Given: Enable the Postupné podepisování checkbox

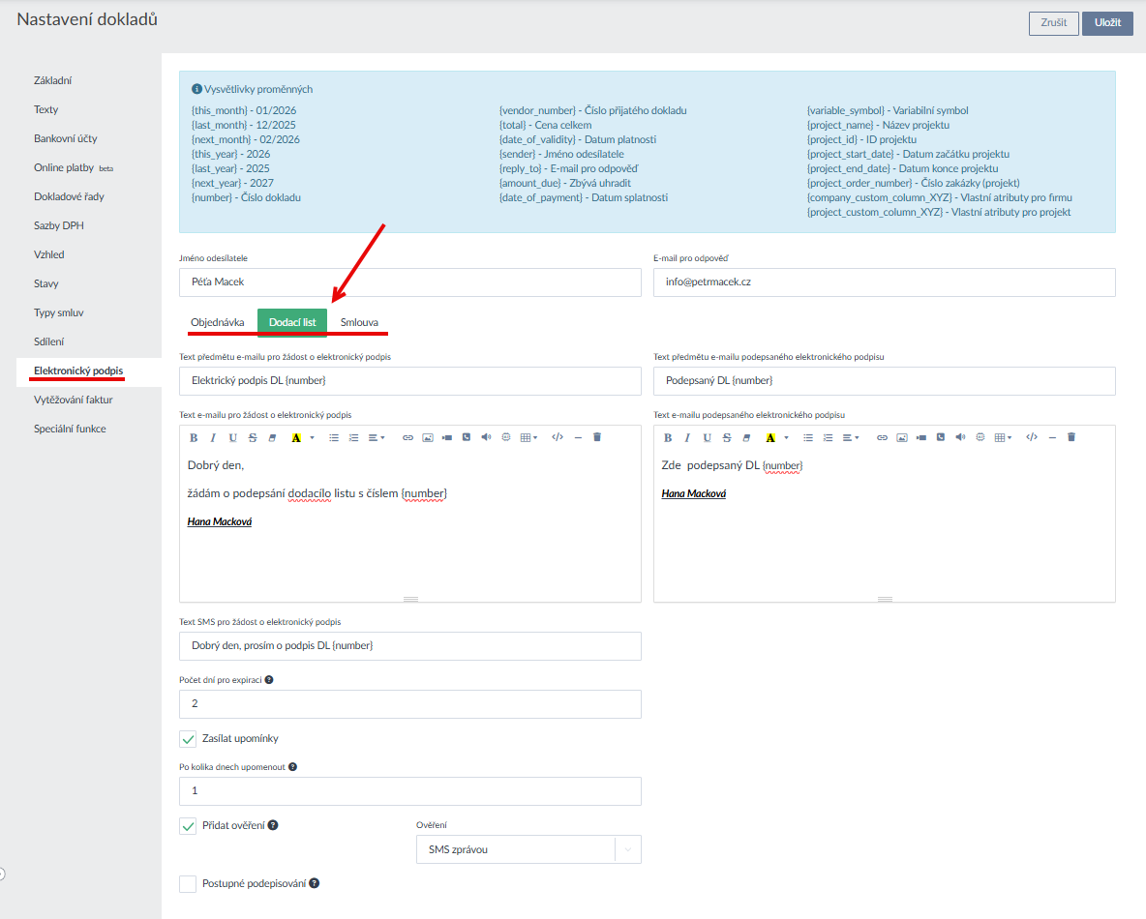Looking at the screenshot, I should pyautogui.click(x=188, y=883).
